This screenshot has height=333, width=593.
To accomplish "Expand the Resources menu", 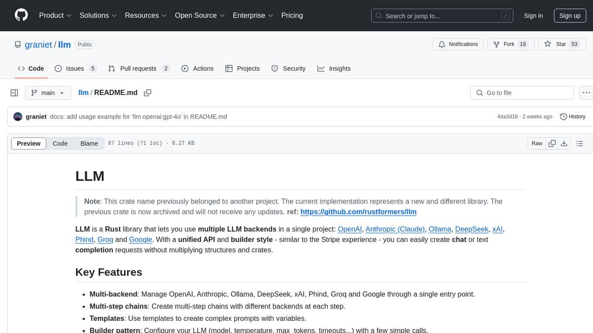I will click(x=146, y=15).
